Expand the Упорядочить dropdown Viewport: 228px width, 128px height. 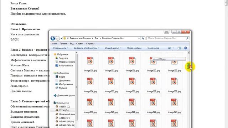point(61,48)
